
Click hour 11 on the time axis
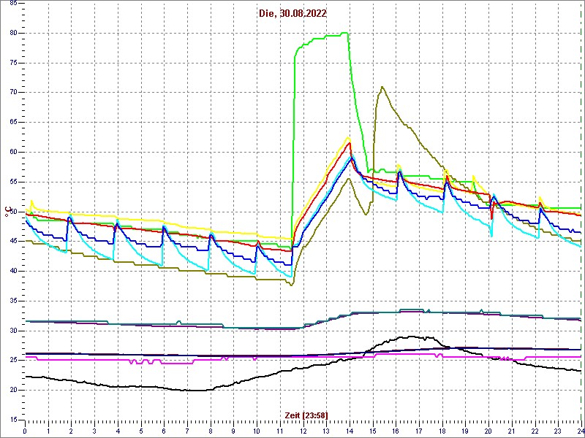(280, 431)
